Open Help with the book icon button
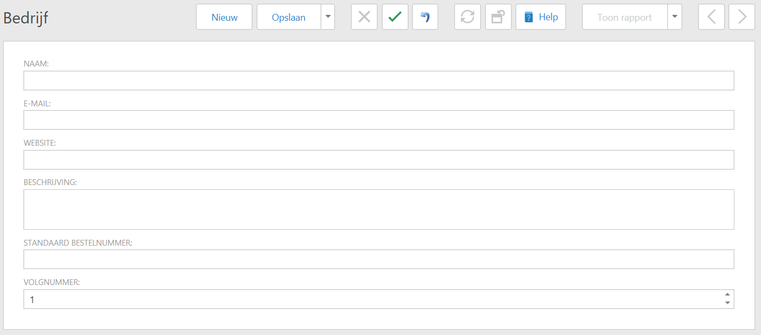 [x=541, y=17]
